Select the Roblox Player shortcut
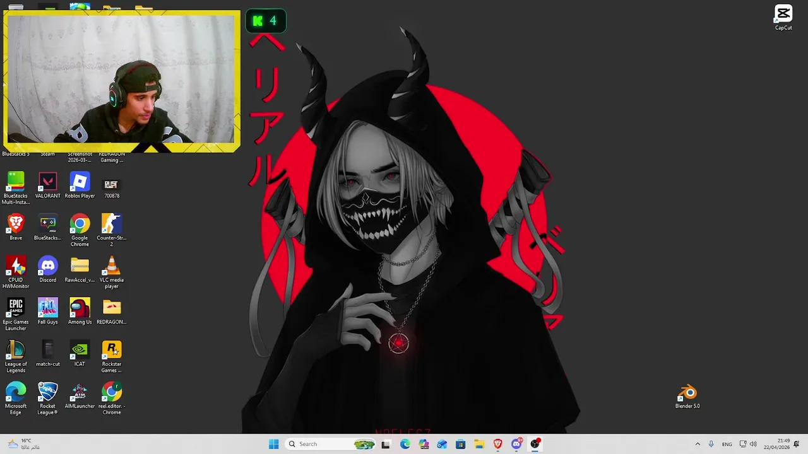 point(80,186)
